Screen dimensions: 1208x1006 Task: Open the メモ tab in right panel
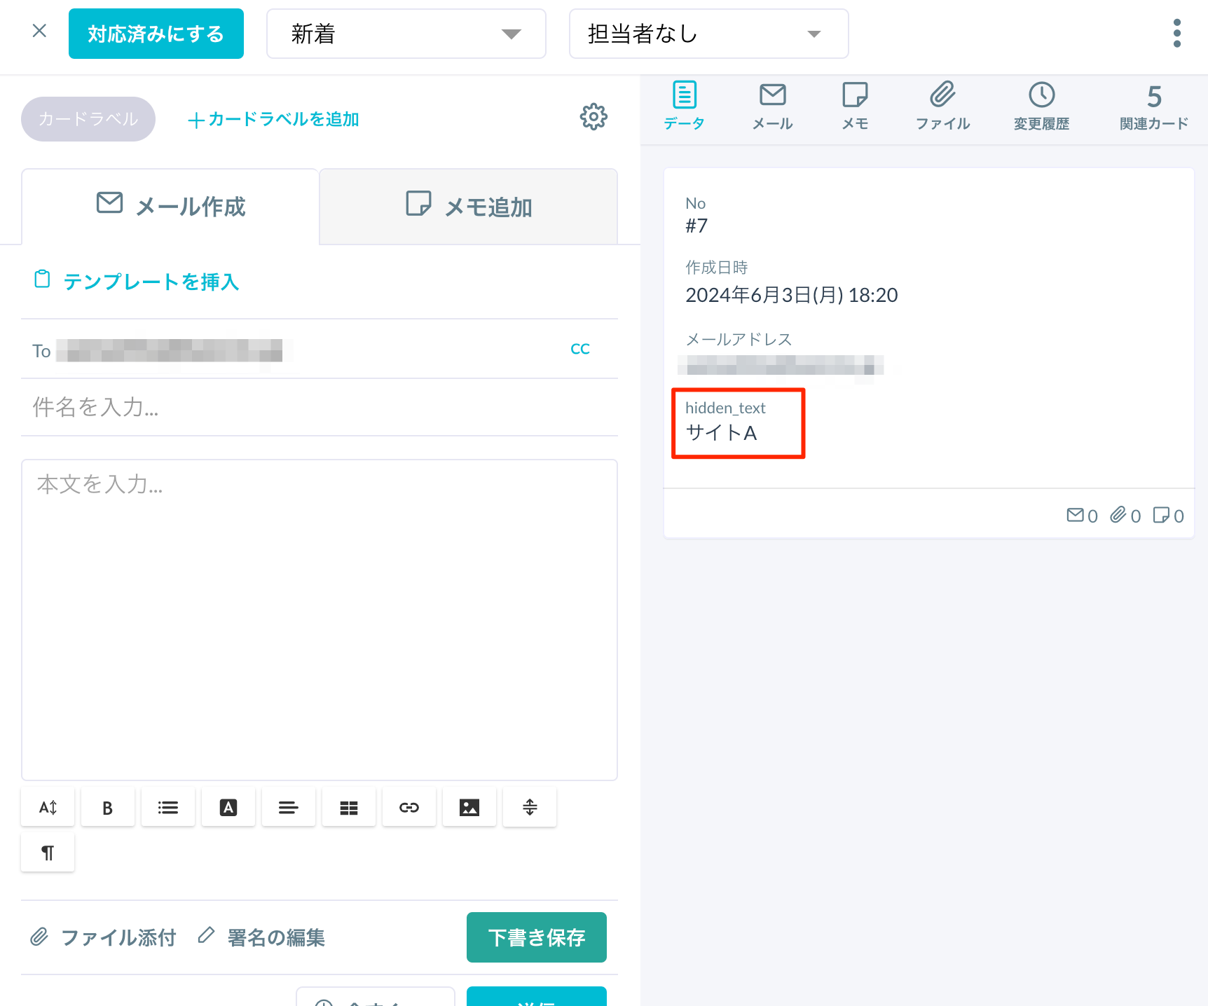(x=855, y=106)
